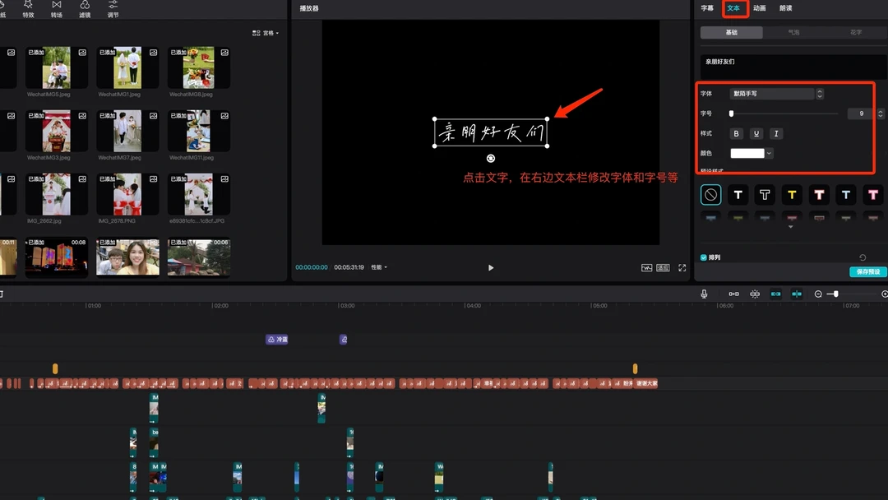Toggle main track magnet icon

733,294
